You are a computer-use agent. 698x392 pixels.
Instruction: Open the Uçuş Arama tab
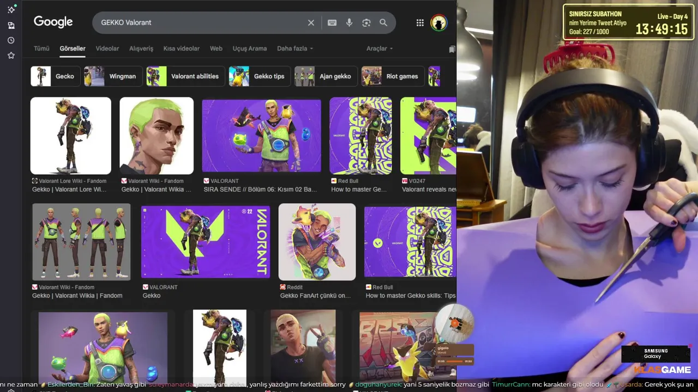tap(250, 48)
